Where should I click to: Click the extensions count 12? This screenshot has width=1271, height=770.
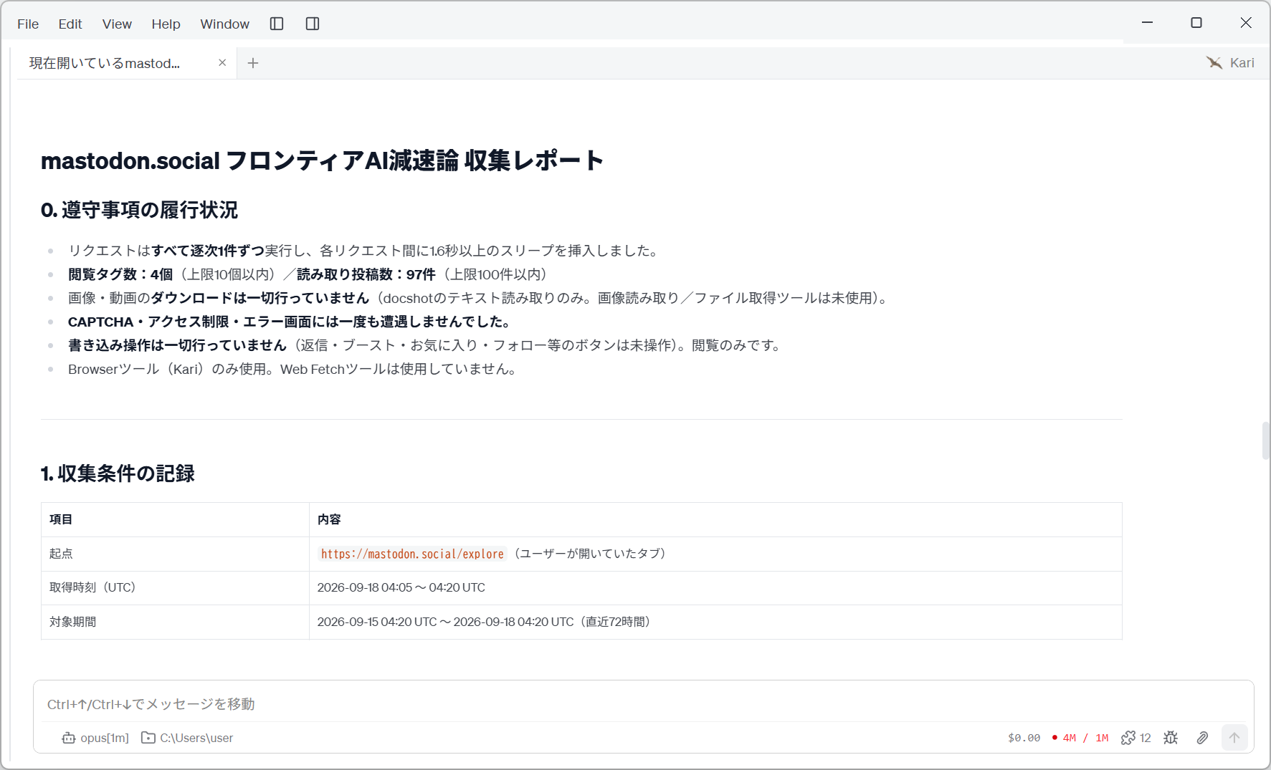coord(1146,738)
